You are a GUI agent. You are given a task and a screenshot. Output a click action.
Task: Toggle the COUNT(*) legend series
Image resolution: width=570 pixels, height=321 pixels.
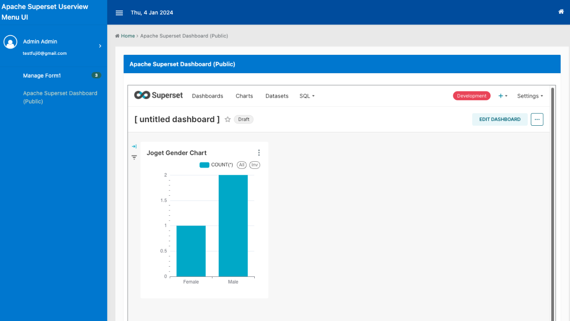click(216, 165)
